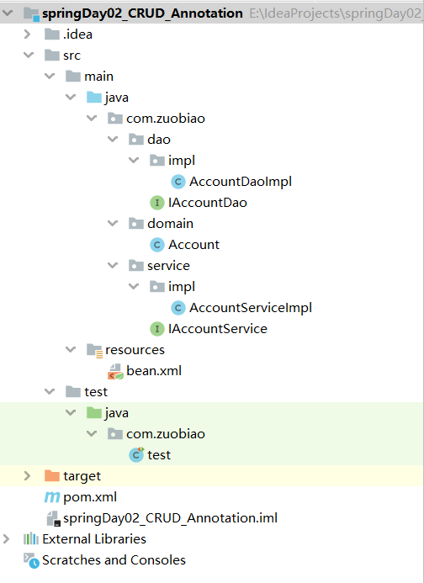Expand the target folder

click(27, 475)
